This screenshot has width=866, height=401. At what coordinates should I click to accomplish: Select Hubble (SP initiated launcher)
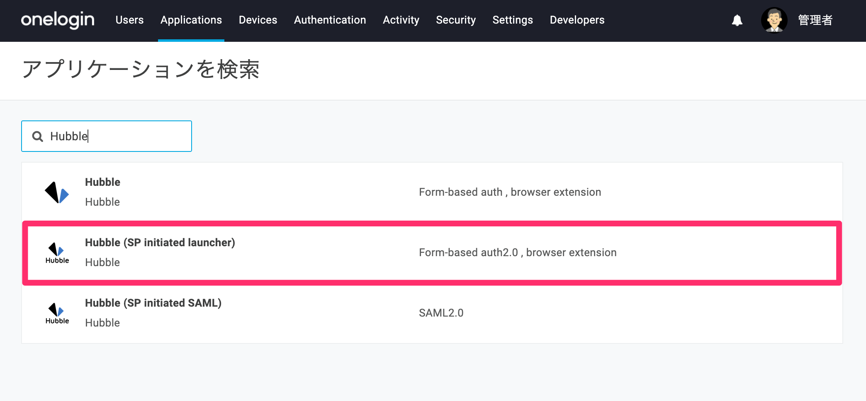160,243
